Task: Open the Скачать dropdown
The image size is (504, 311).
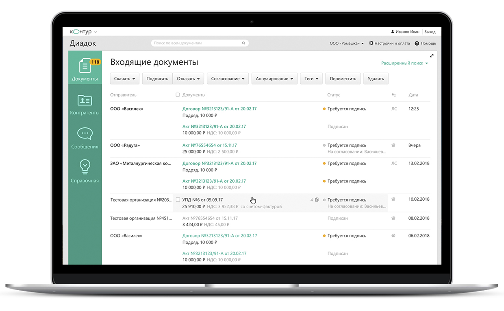Action: (124, 79)
